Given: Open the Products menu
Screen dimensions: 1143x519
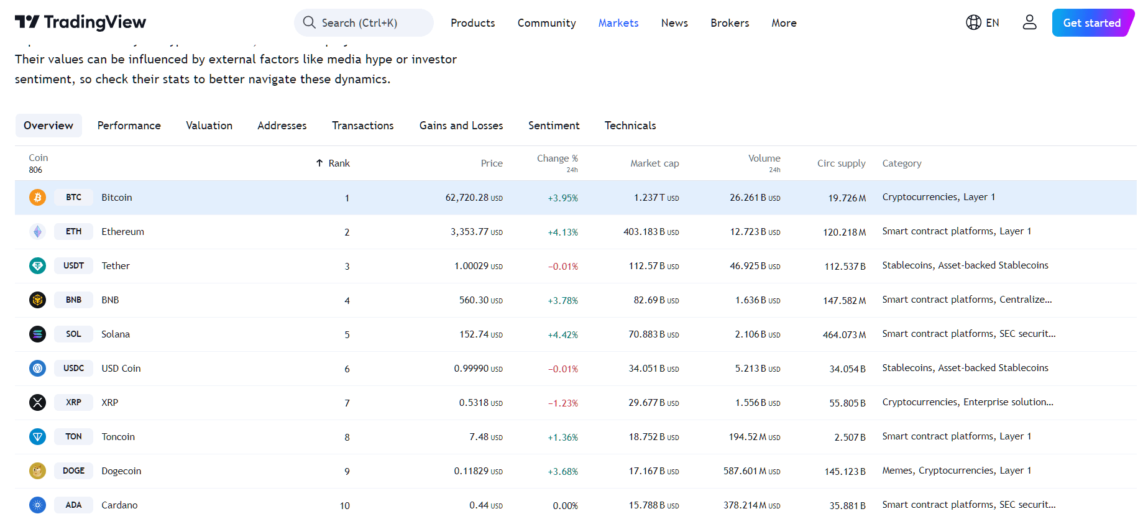Looking at the screenshot, I should pyautogui.click(x=473, y=23).
